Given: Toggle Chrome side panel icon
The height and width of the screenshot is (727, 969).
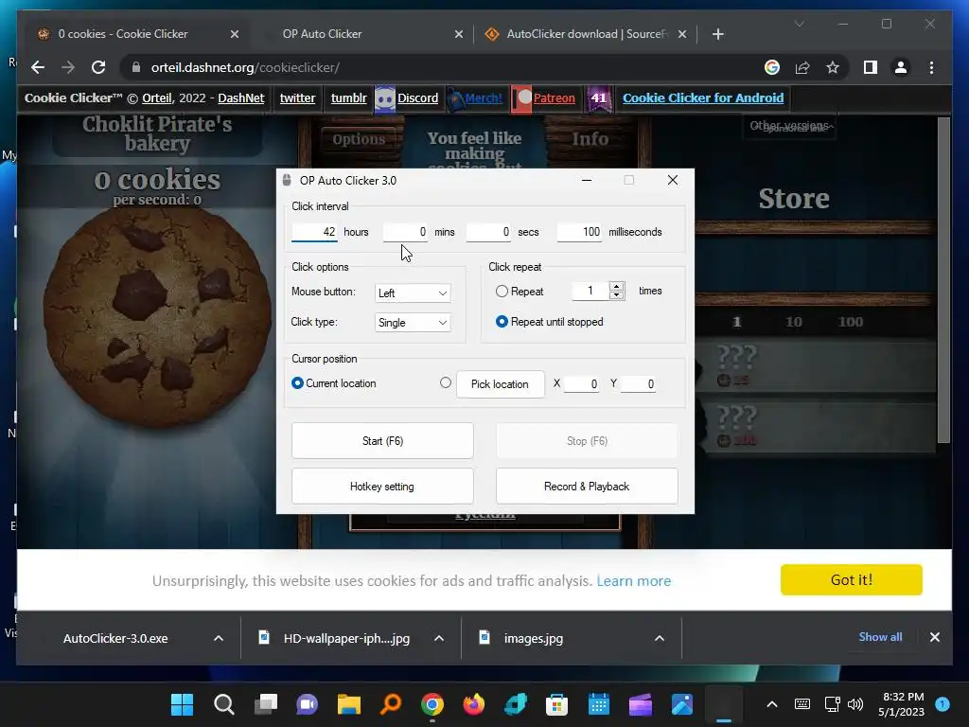Looking at the screenshot, I should click(x=871, y=67).
